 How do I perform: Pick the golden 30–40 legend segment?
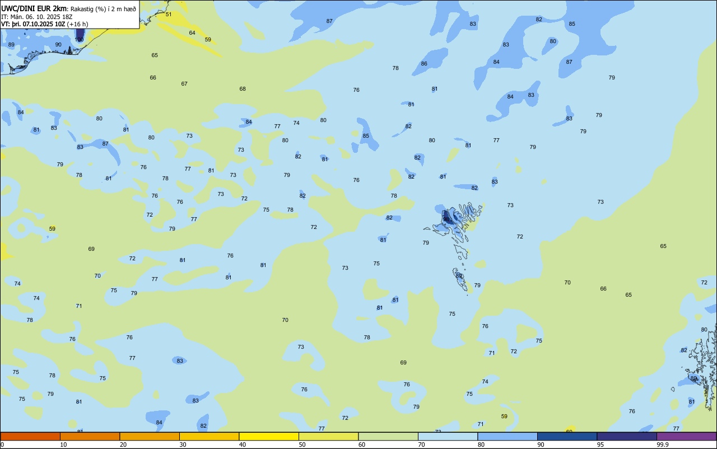(209, 436)
